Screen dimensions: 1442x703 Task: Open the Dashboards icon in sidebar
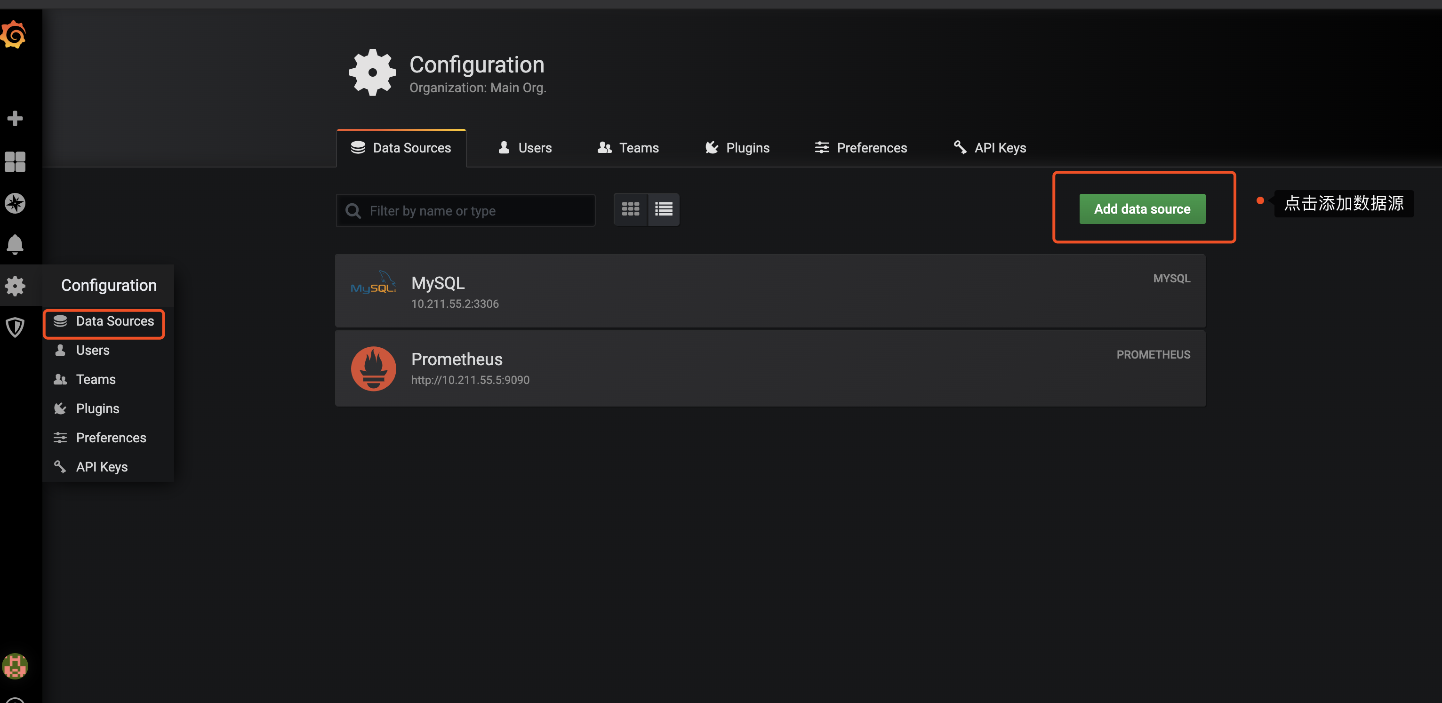[15, 161]
